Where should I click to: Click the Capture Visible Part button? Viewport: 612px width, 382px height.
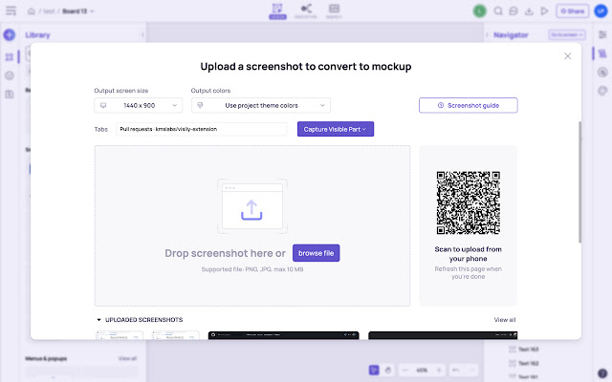336,129
